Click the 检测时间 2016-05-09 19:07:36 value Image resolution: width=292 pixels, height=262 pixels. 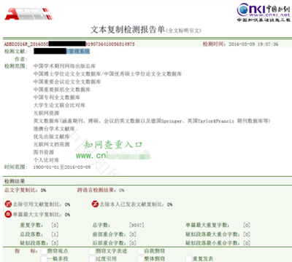click(x=253, y=44)
